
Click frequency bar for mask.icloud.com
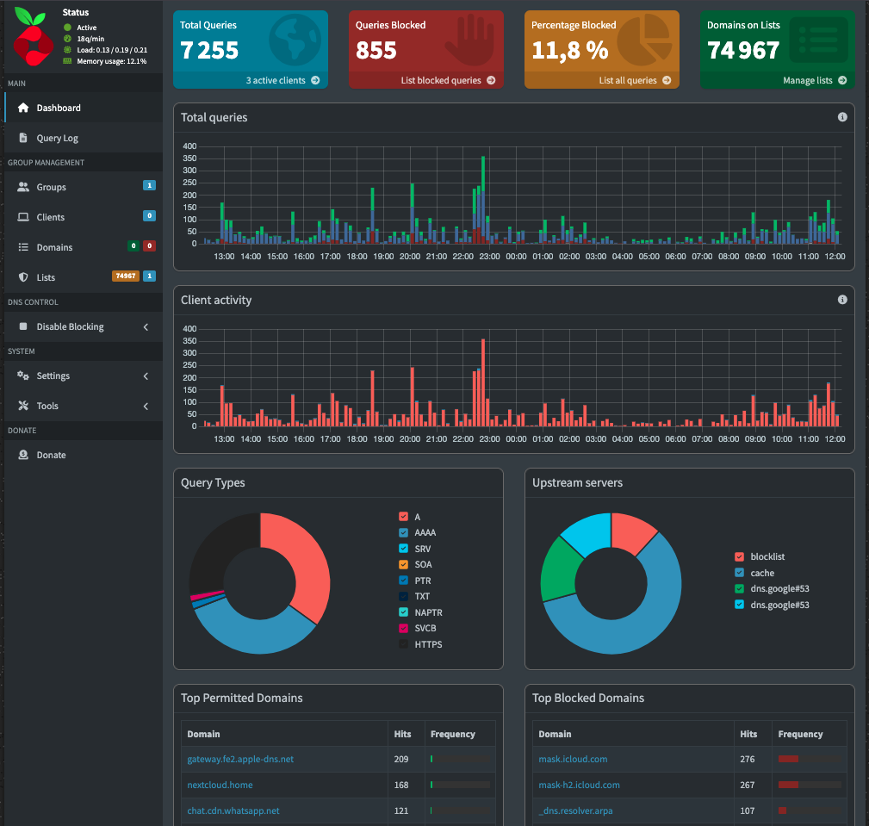click(810, 759)
